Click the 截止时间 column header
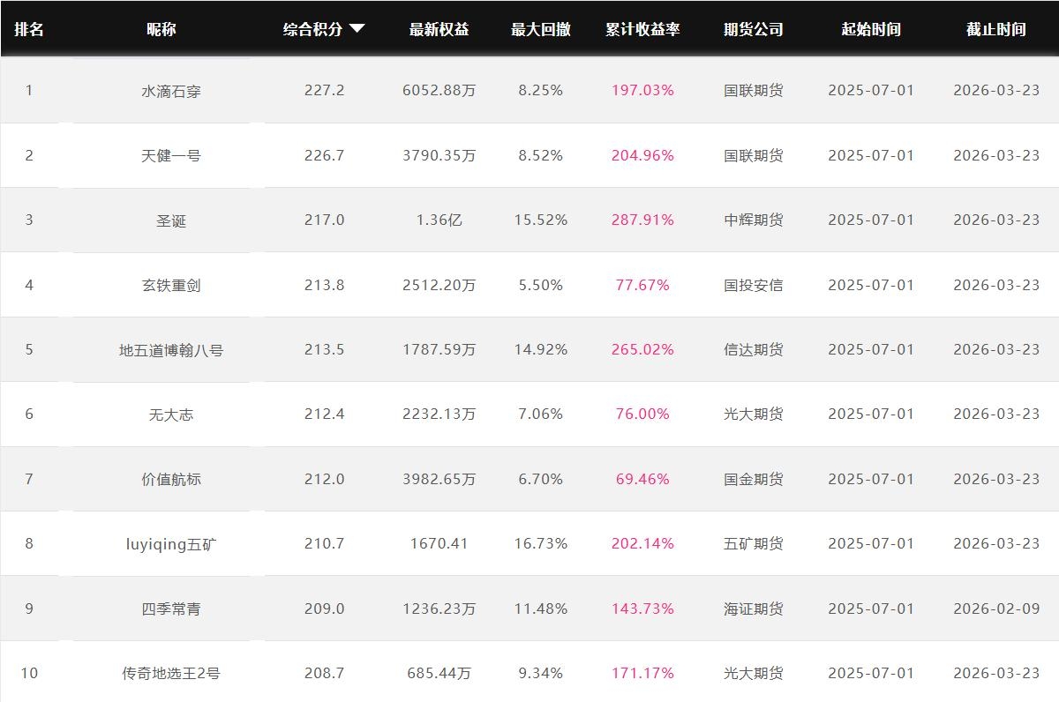Screen dimensions: 1059x702 (x=996, y=29)
